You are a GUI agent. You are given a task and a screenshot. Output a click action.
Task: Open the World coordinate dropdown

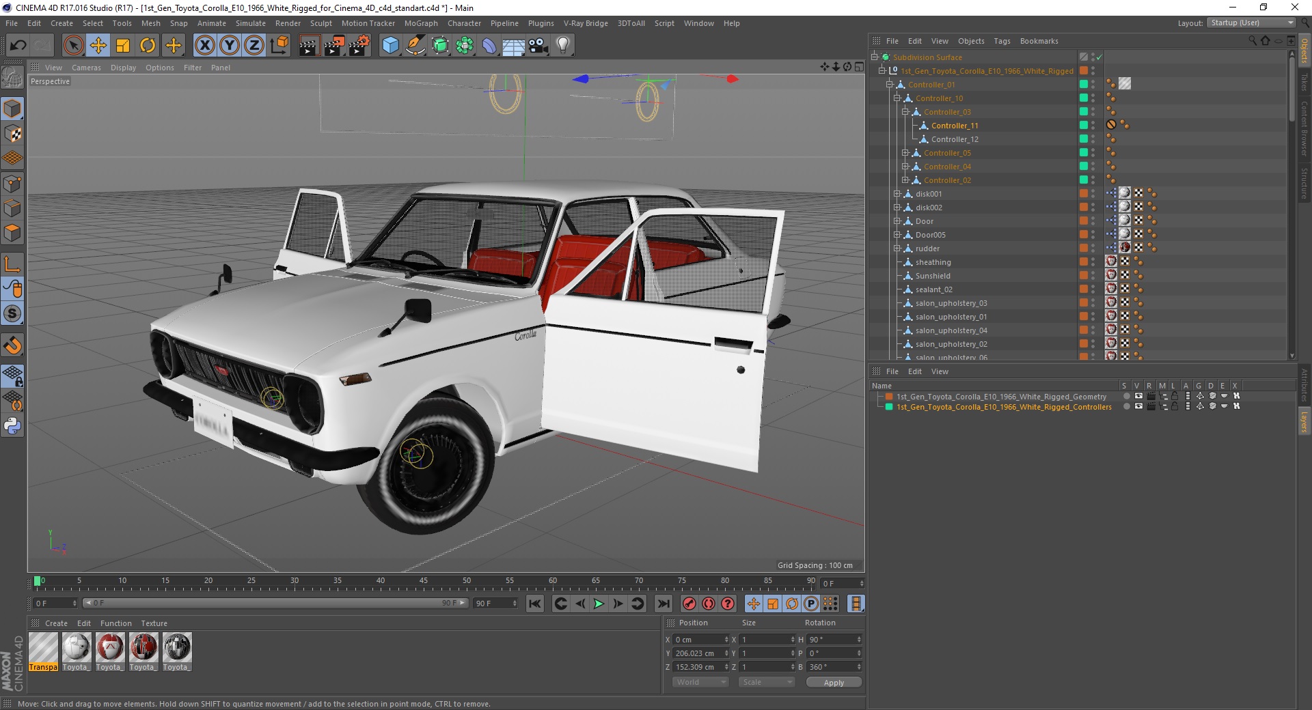tap(700, 682)
